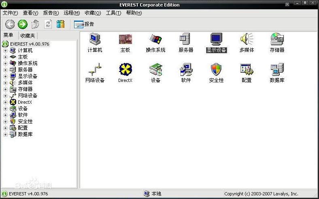The height and width of the screenshot is (199, 319).
Task: Expand the 计算机 tree node
Action: [x=6, y=50]
